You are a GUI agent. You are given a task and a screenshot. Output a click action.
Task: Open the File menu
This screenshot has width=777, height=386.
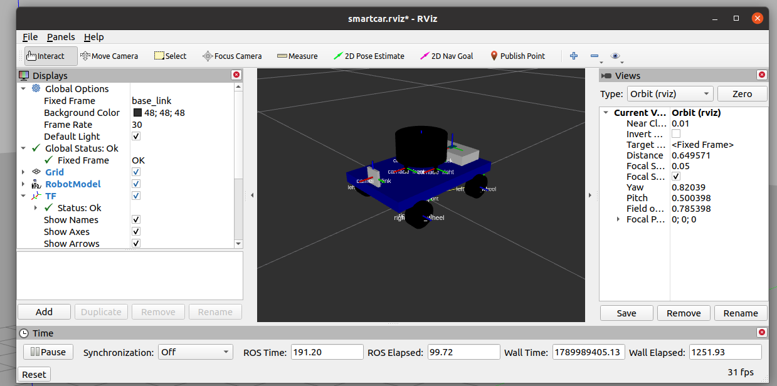tap(30, 37)
